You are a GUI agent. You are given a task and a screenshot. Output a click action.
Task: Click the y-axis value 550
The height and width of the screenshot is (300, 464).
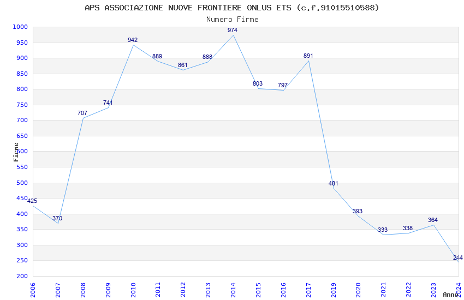pyautogui.click(x=22, y=167)
